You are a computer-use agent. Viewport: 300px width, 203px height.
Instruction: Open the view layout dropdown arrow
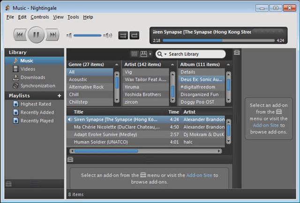coord(150,54)
